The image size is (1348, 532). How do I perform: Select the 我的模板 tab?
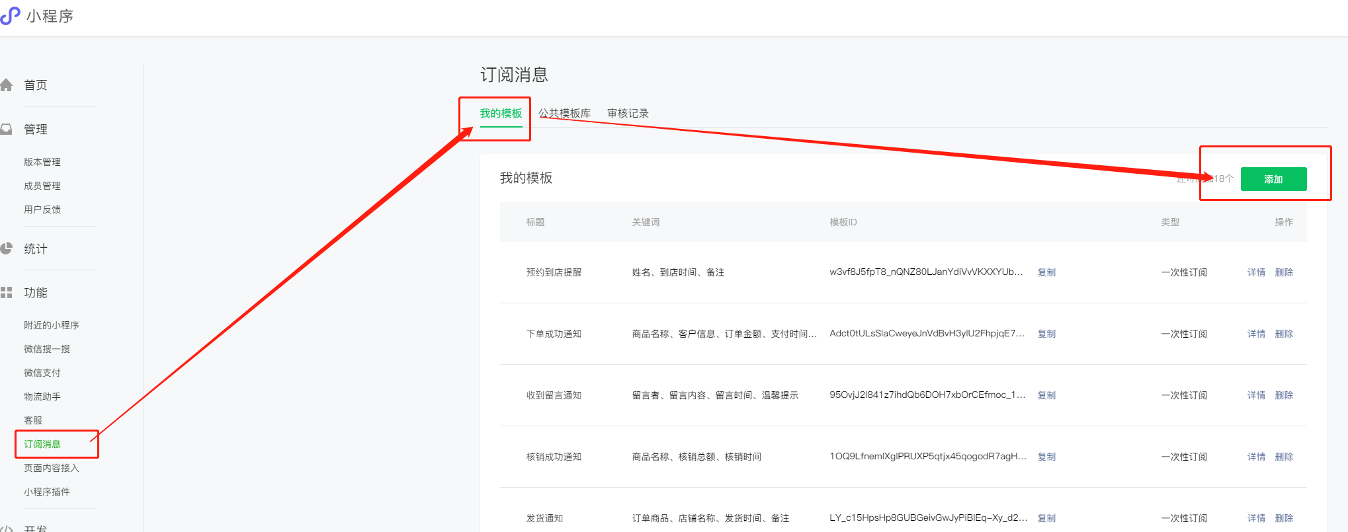pos(501,114)
